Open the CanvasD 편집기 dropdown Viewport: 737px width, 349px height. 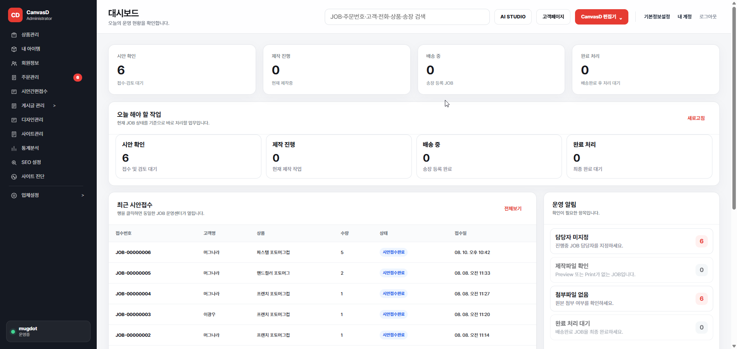click(x=601, y=17)
